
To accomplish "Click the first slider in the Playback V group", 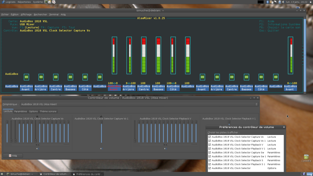I will coord(135,131).
